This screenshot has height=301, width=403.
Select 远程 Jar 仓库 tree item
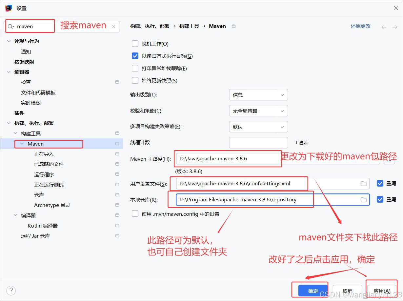point(35,236)
